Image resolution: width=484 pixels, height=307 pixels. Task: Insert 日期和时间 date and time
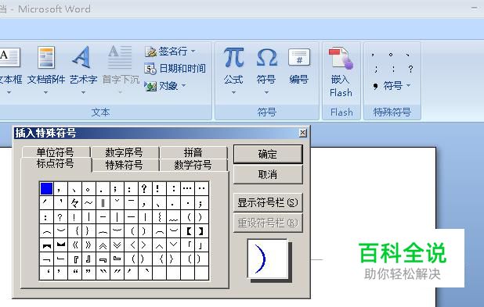175,69
